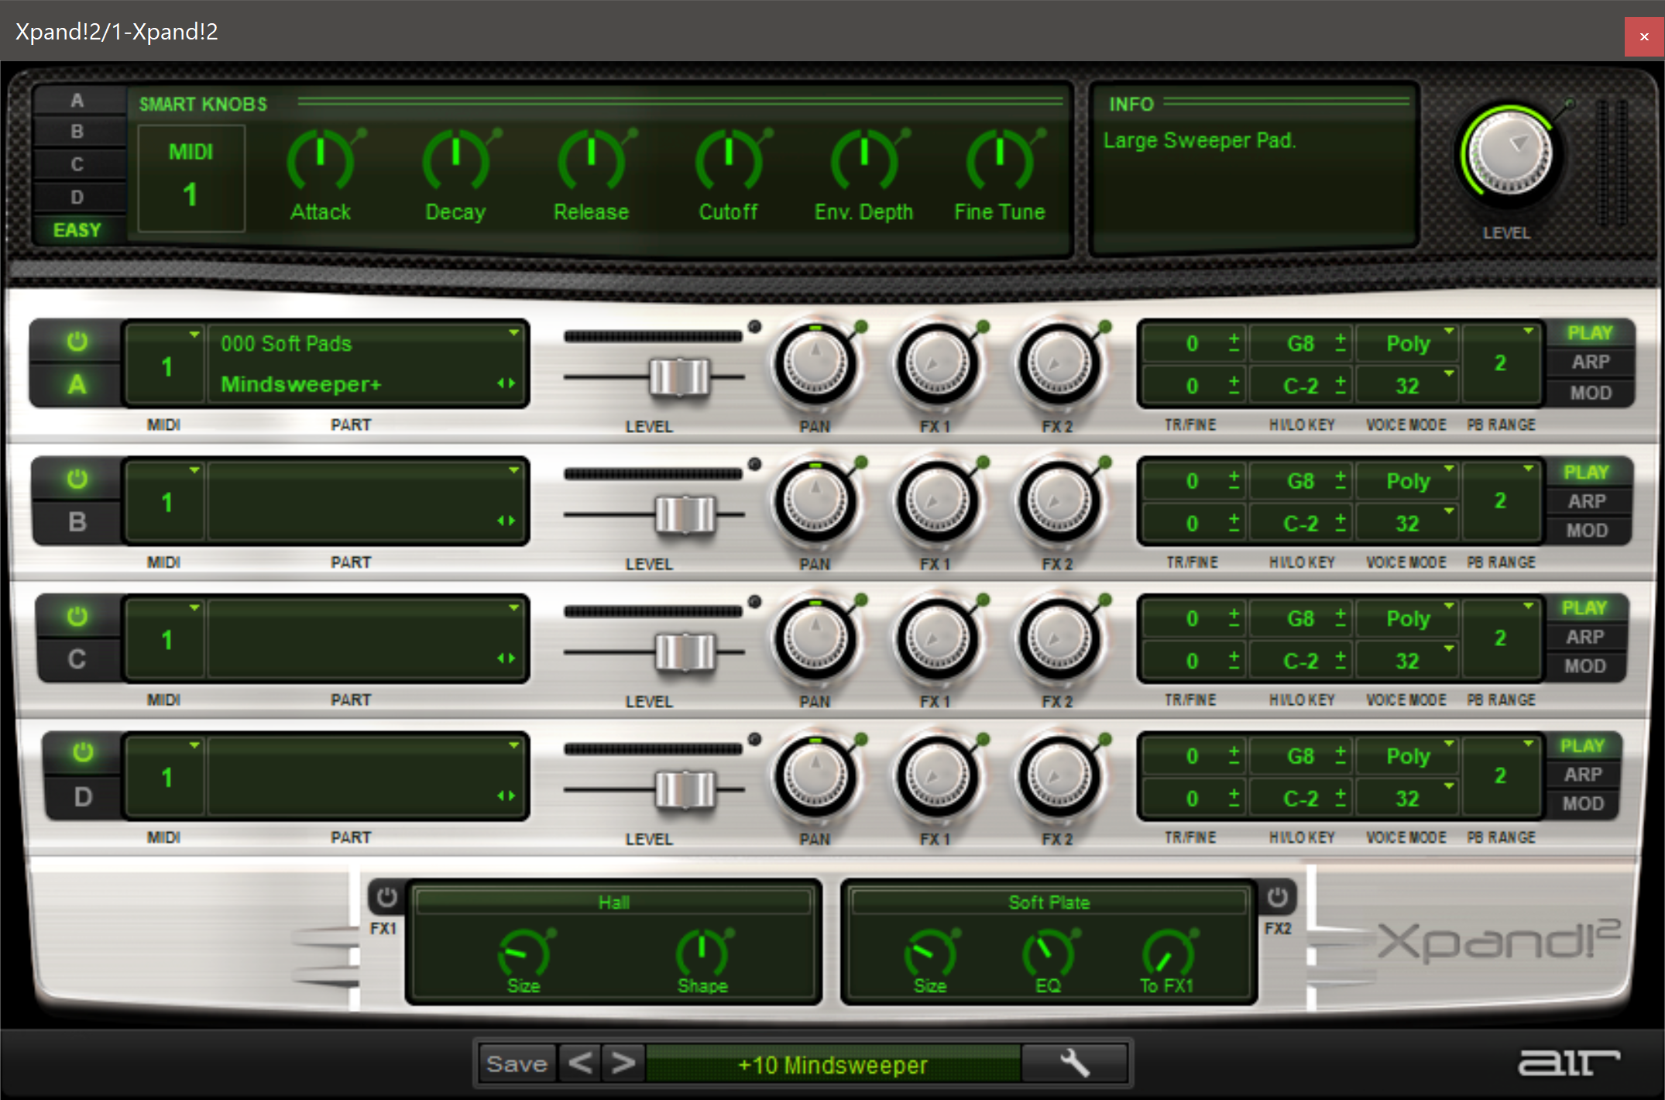This screenshot has height=1100, width=1665.
Task: Adjust part A transpose plus-minus stepper
Action: click(1234, 342)
